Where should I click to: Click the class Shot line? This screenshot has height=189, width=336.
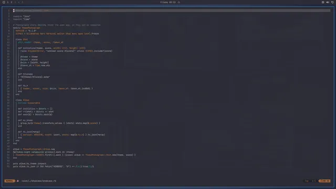[x=22, y=39]
